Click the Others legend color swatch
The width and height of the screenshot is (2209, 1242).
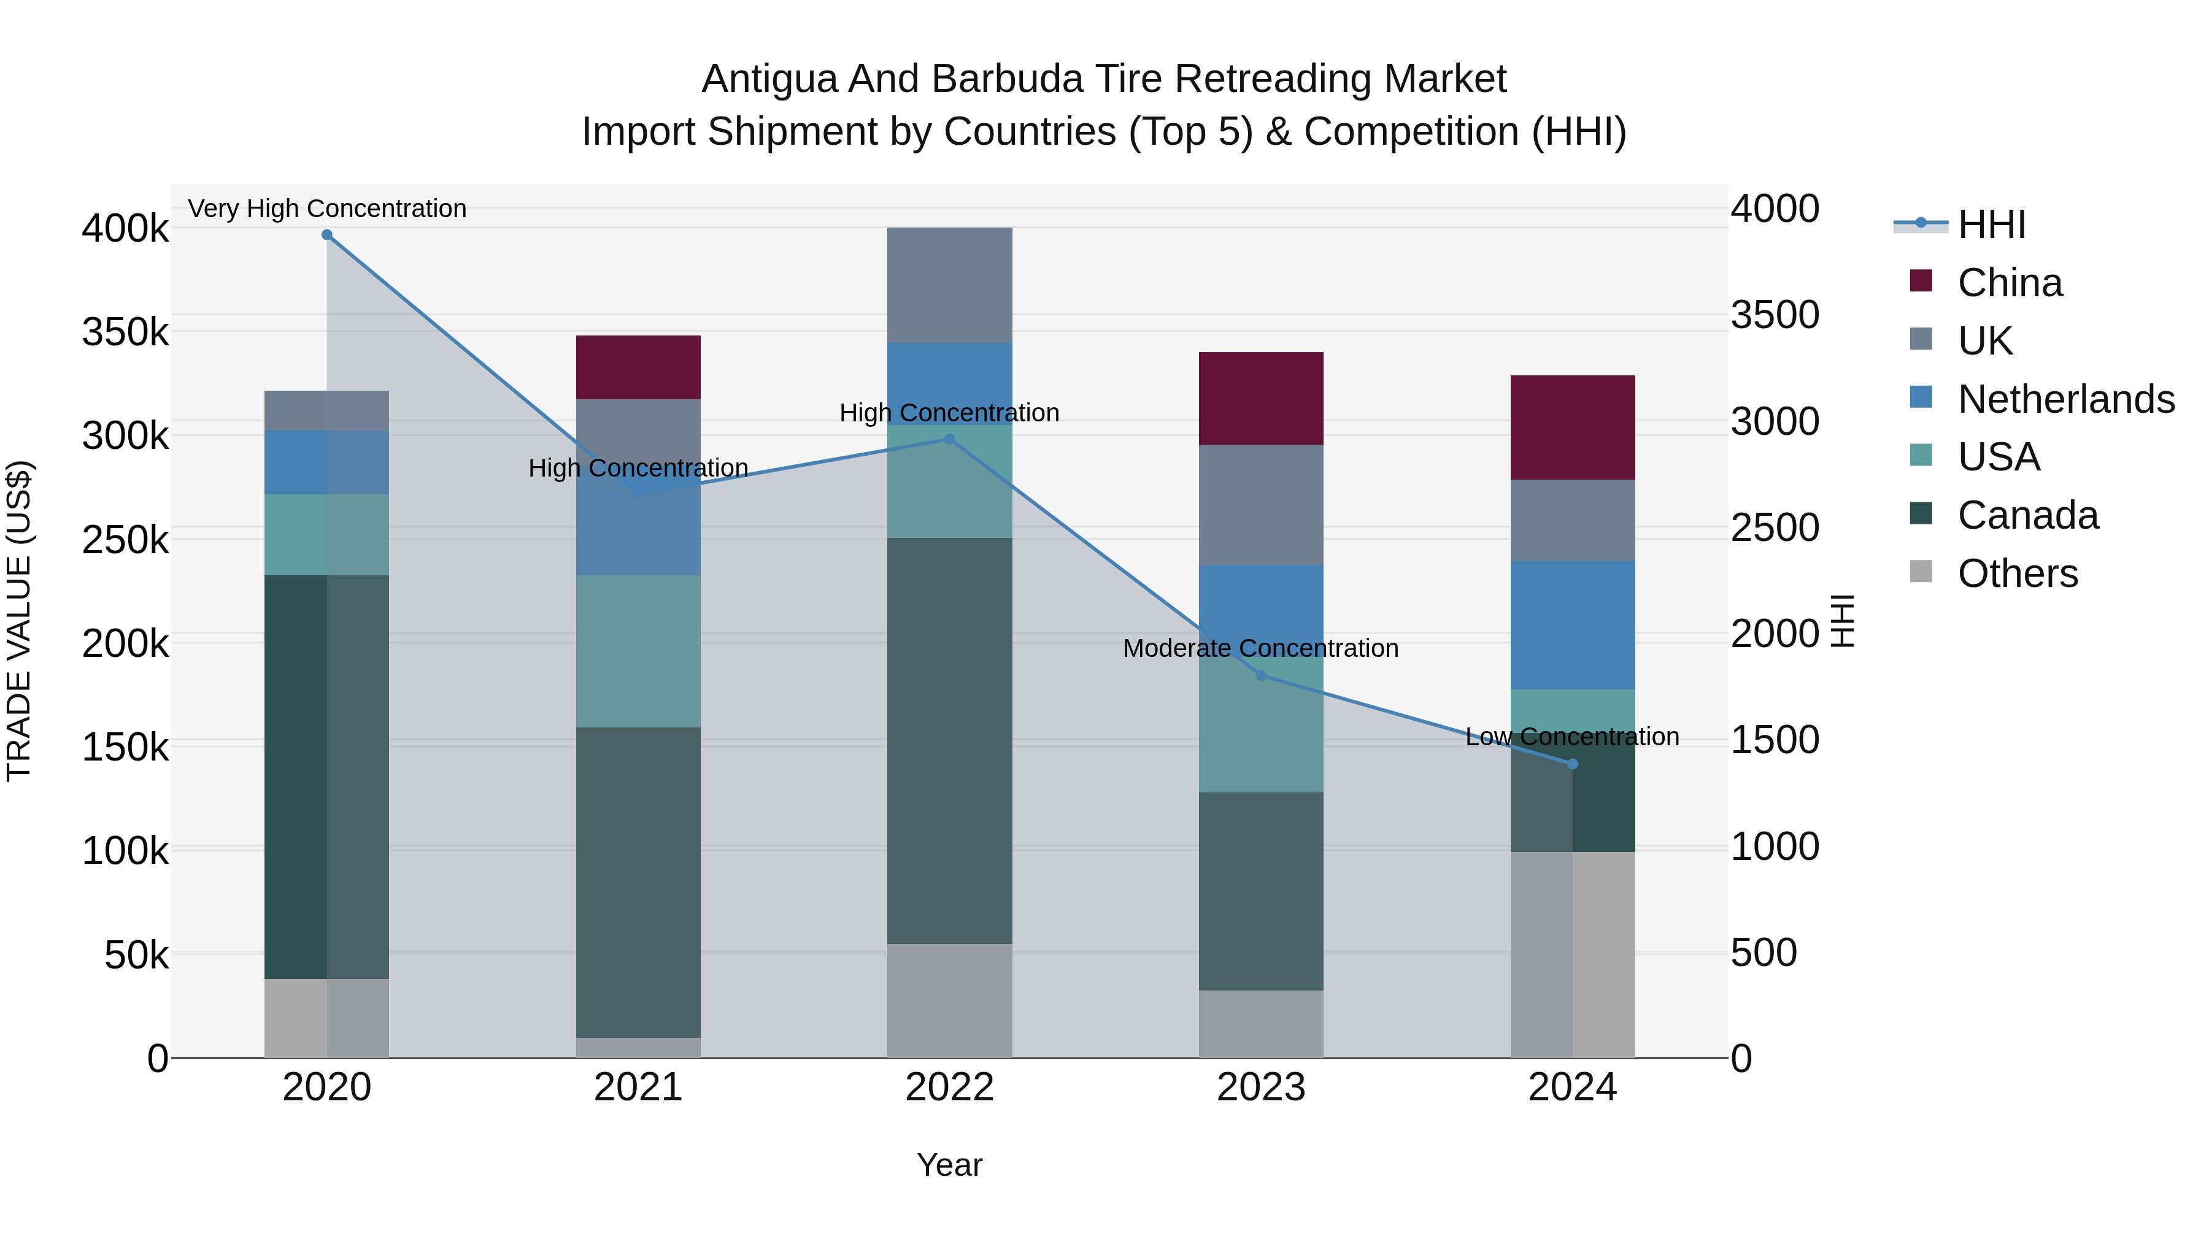(1921, 572)
